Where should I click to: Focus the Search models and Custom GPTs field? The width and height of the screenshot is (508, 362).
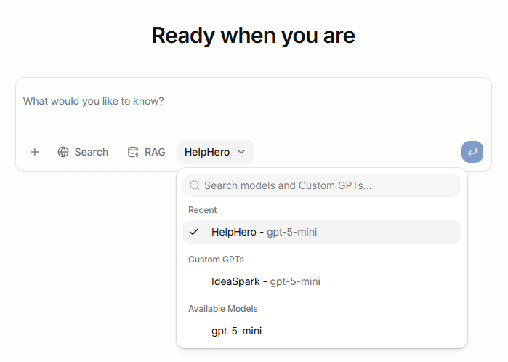322,185
